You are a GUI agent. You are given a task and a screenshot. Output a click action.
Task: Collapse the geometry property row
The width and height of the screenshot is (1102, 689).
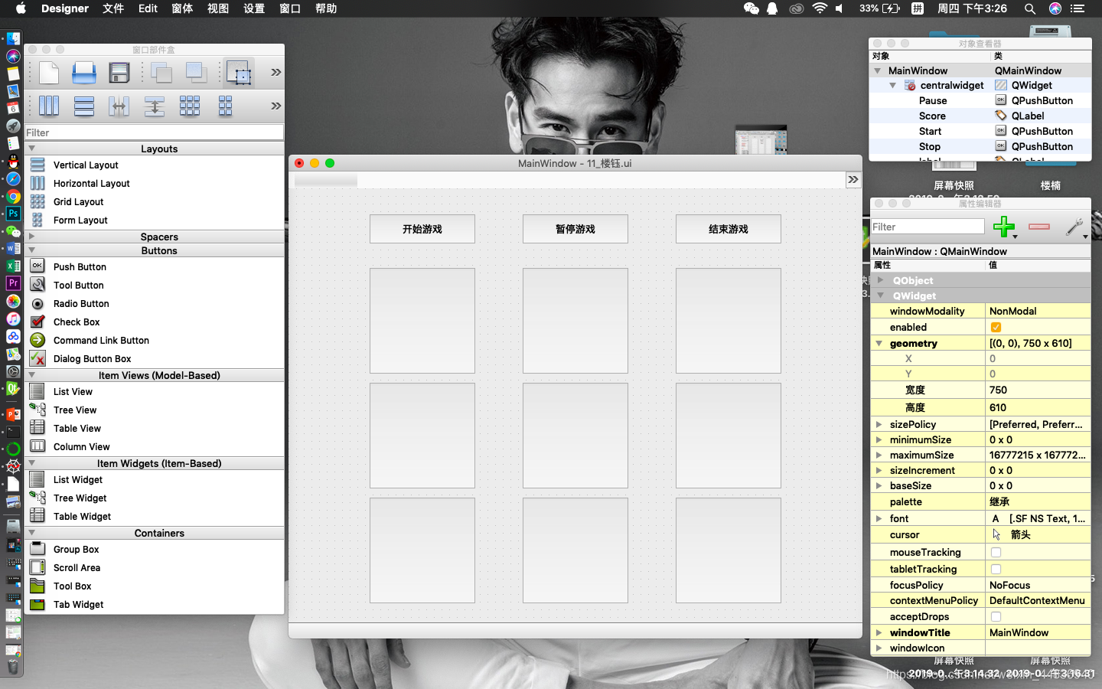(879, 343)
